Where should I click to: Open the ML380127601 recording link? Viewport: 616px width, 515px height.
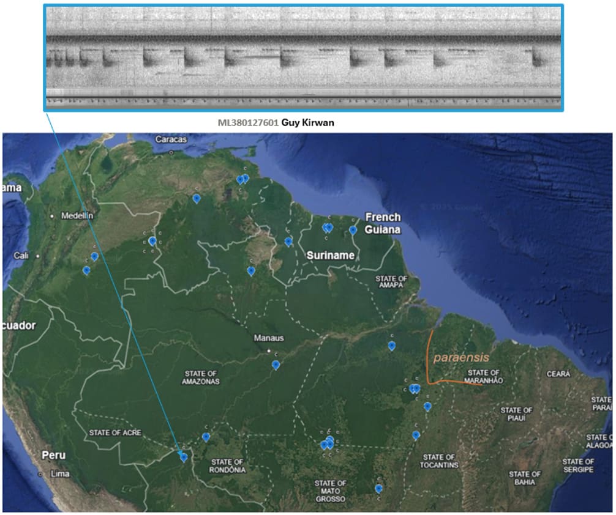248,122
